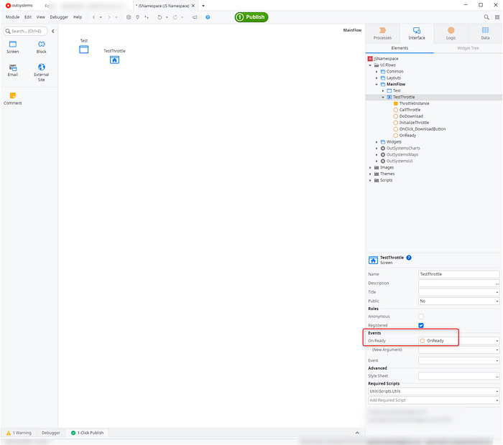
Task: Drop the Screen element from toolbox
Action: tap(13, 45)
